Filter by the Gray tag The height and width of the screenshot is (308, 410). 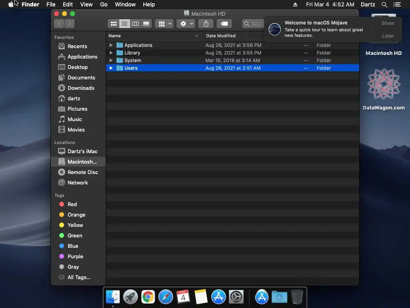pyautogui.click(x=78, y=267)
